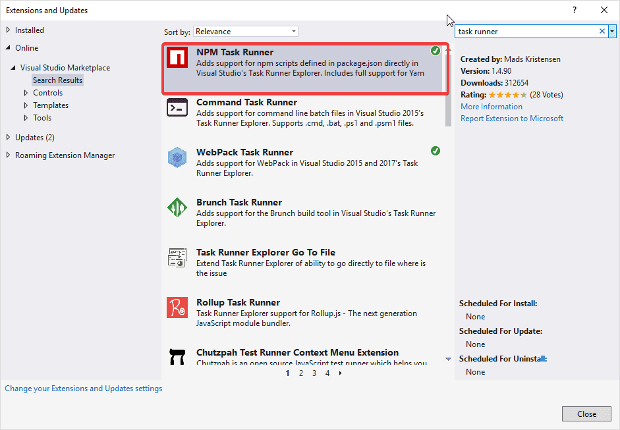Select Search Results in the tree

pos(58,80)
